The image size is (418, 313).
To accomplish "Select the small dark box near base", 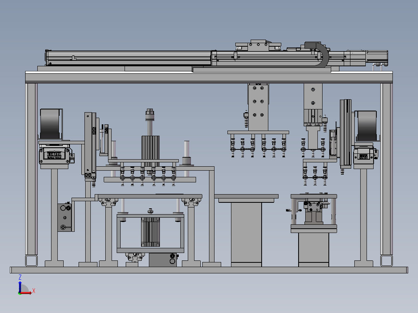I will (163, 260).
